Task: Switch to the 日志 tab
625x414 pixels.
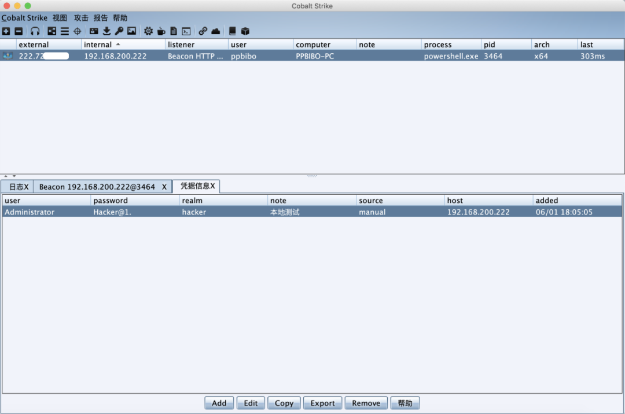Action: (17, 187)
